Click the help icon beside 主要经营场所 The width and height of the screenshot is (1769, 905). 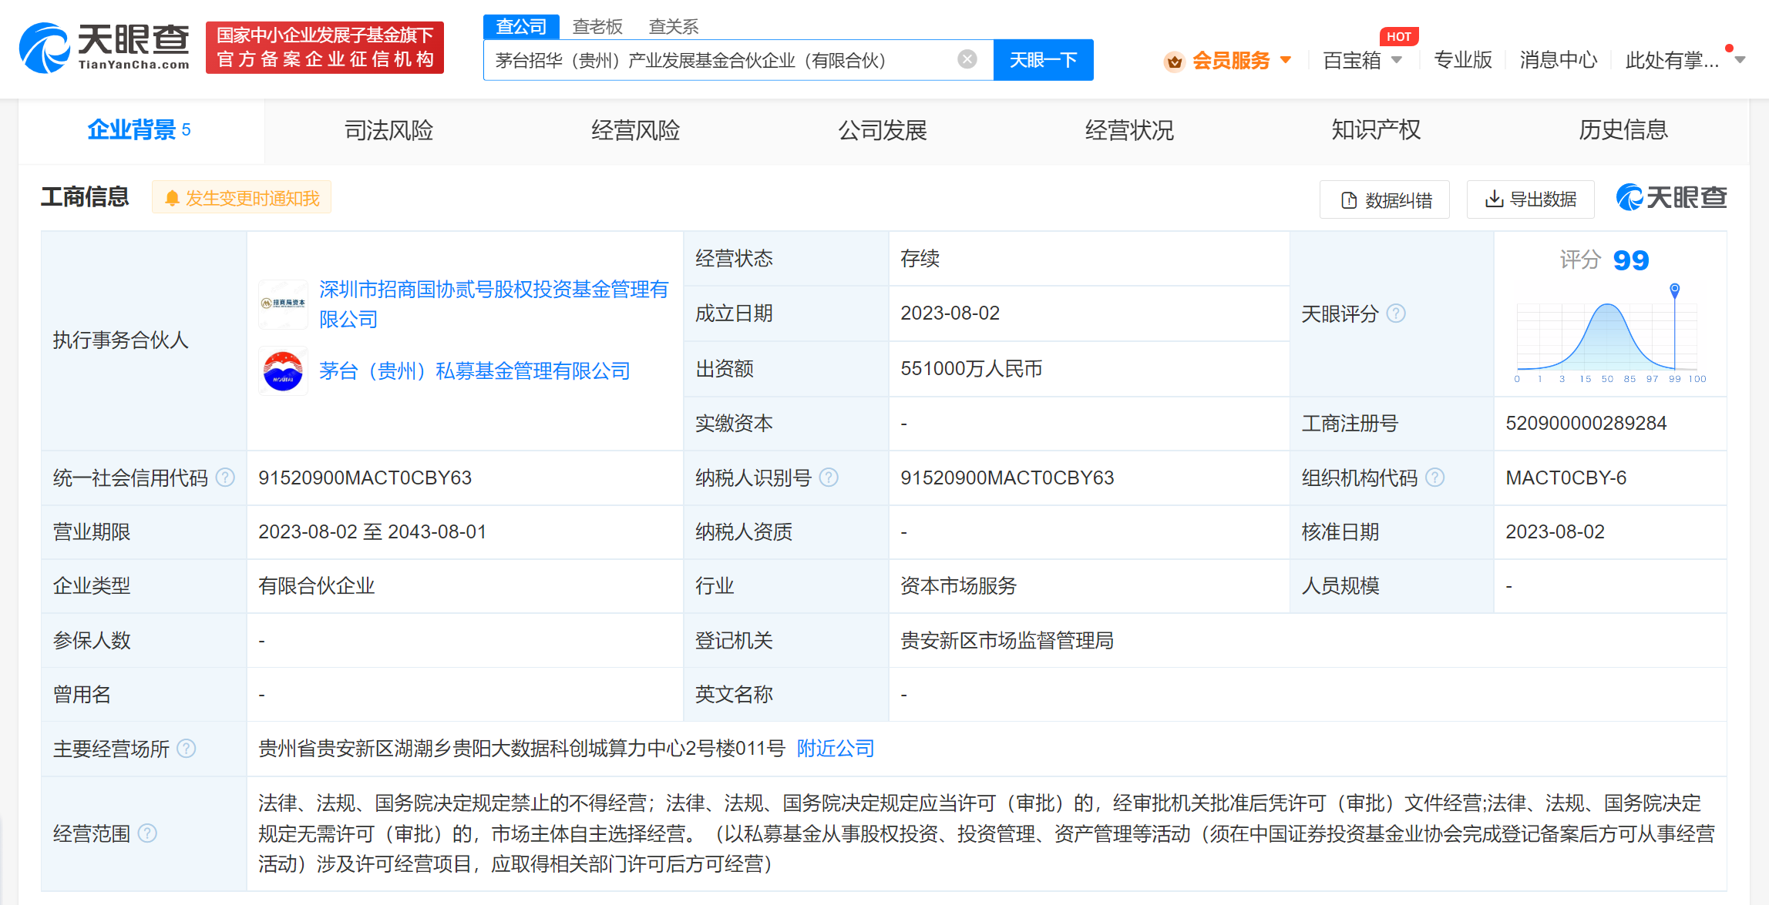pos(187,749)
